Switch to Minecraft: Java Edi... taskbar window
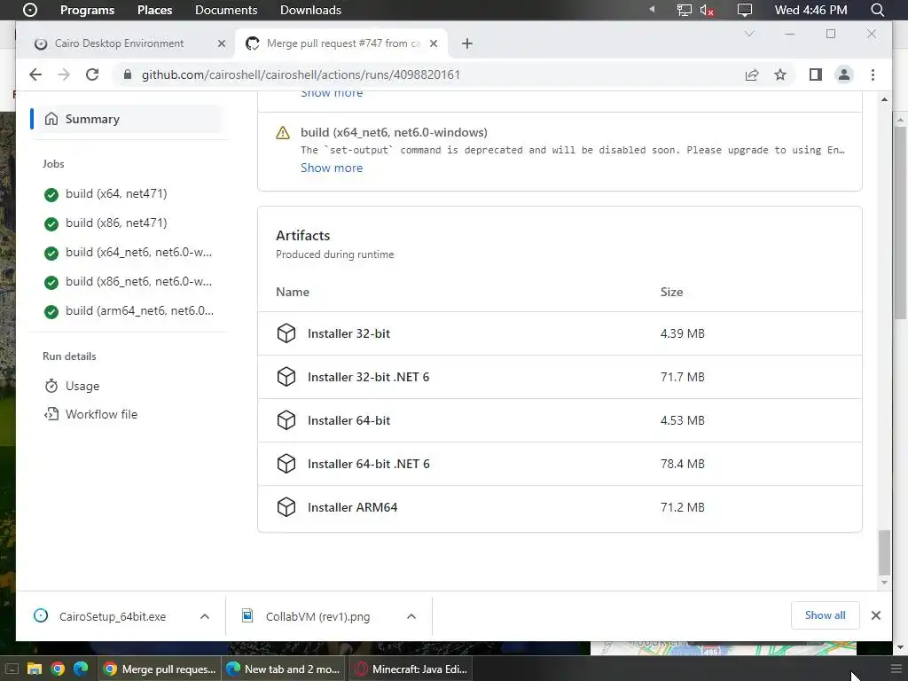908x681 pixels. (x=411, y=669)
